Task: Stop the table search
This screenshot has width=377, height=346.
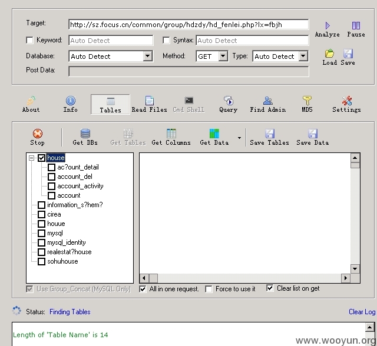Action: click(x=38, y=137)
